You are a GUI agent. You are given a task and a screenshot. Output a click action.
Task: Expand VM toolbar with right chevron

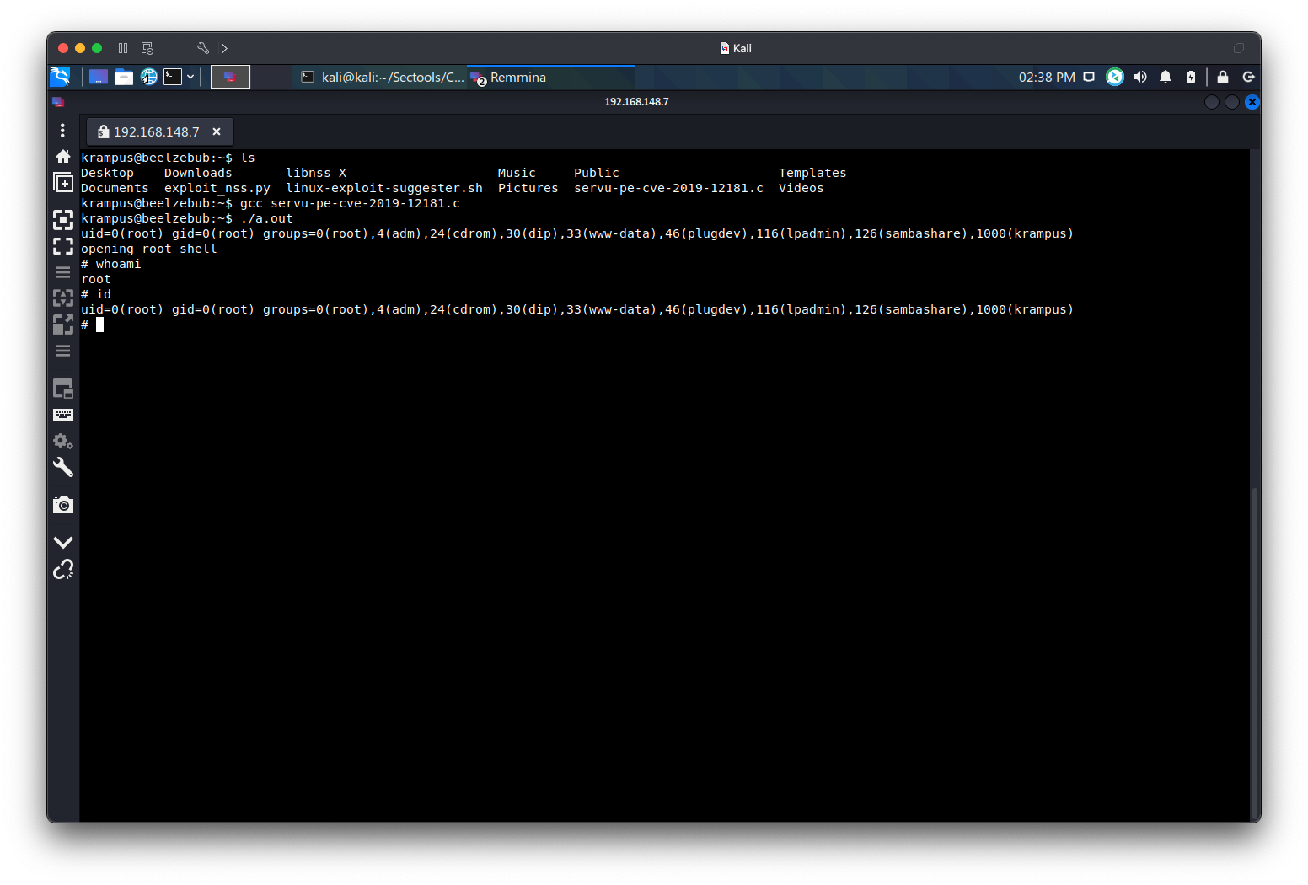tap(224, 48)
